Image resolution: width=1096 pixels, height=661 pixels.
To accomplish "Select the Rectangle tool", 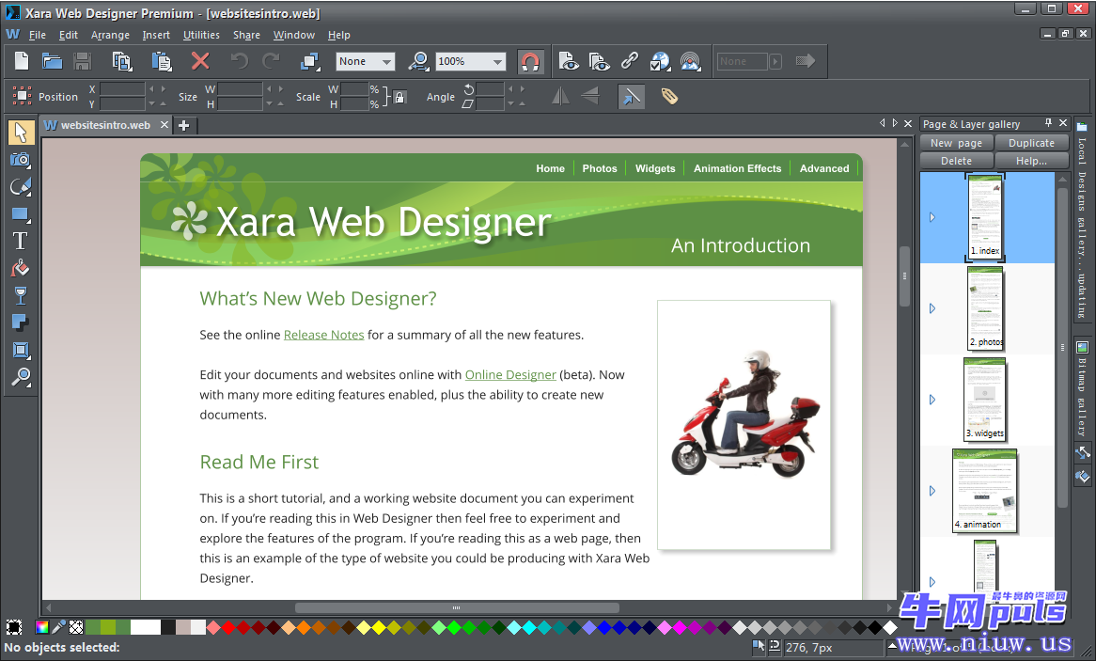I will (21, 214).
